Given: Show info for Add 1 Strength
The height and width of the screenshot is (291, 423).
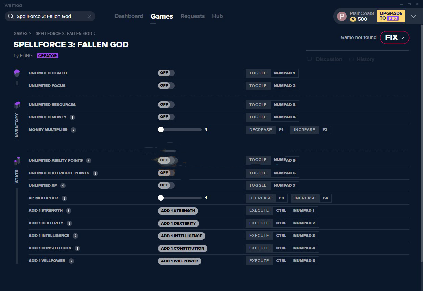Looking at the screenshot, I should (69, 211).
